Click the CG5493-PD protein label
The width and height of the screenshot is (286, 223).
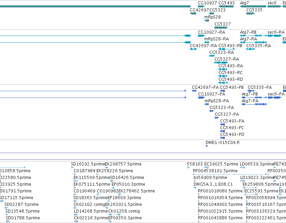click(x=232, y=135)
